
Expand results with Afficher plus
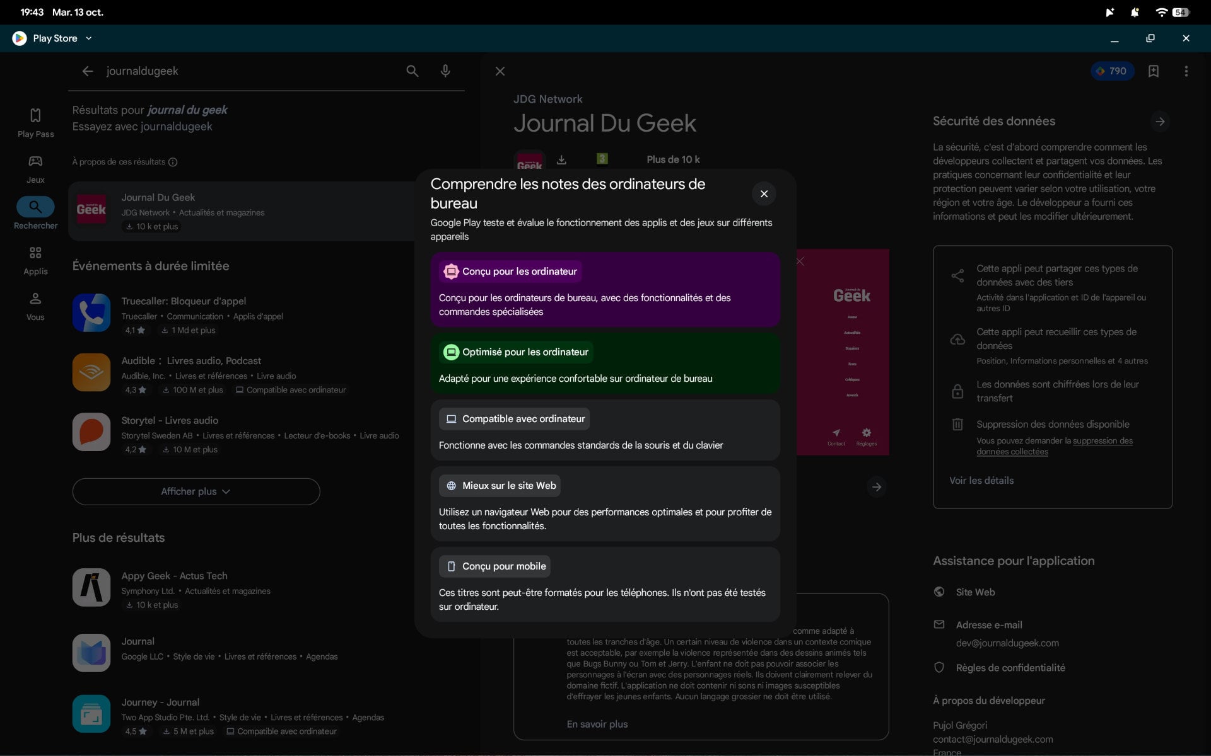click(196, 491)
